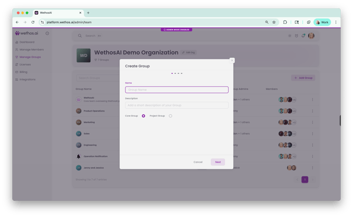The image size is (353, 217).
Task: Expand kebab menu for Marketing row
Action: pyautogui.click(x=312, y=122)
